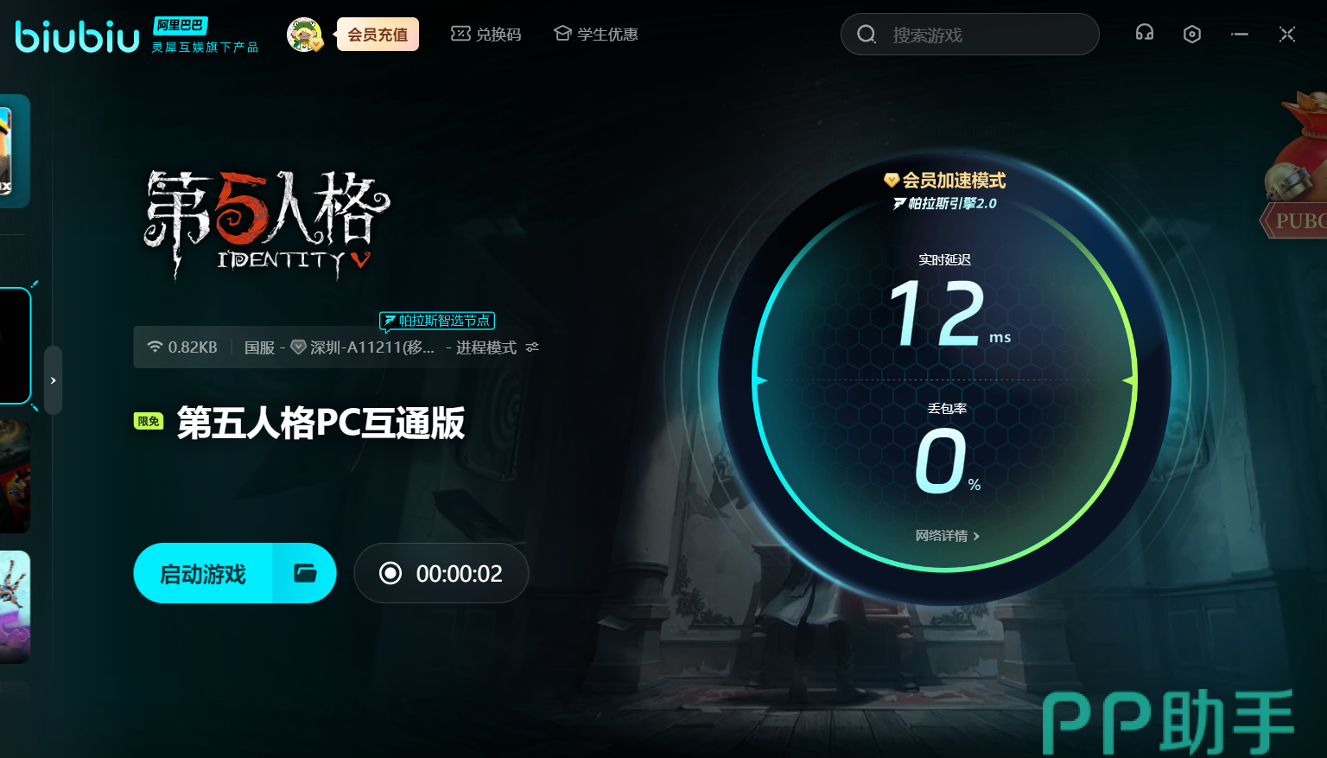This screenshot has height=758, width=1327.
Task: Click the 0.82KB network speed text
Action: coord(193,347)
